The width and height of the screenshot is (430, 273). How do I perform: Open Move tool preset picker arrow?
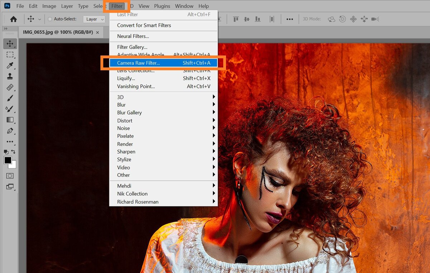click(x=39, y=19)
